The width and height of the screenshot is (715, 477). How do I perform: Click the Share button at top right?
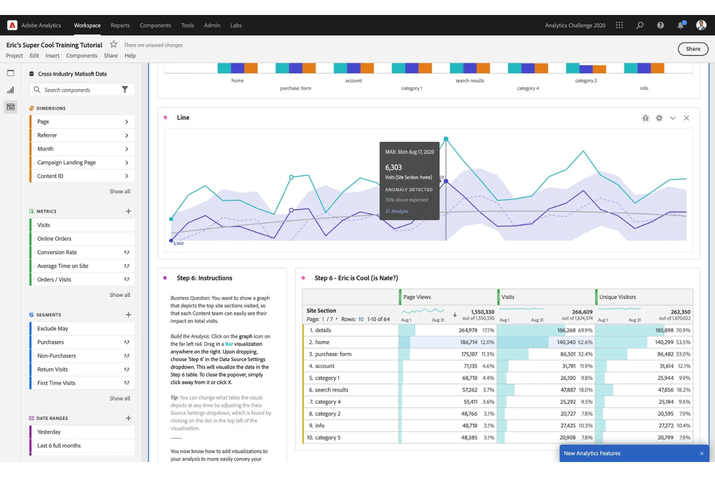(693, 49)
